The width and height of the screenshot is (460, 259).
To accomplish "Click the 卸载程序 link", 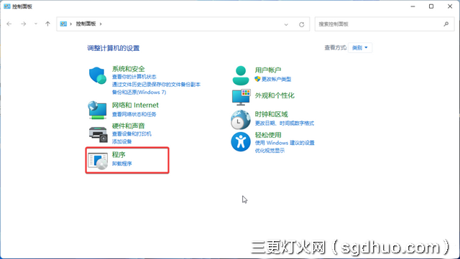I will coord(121,164).
